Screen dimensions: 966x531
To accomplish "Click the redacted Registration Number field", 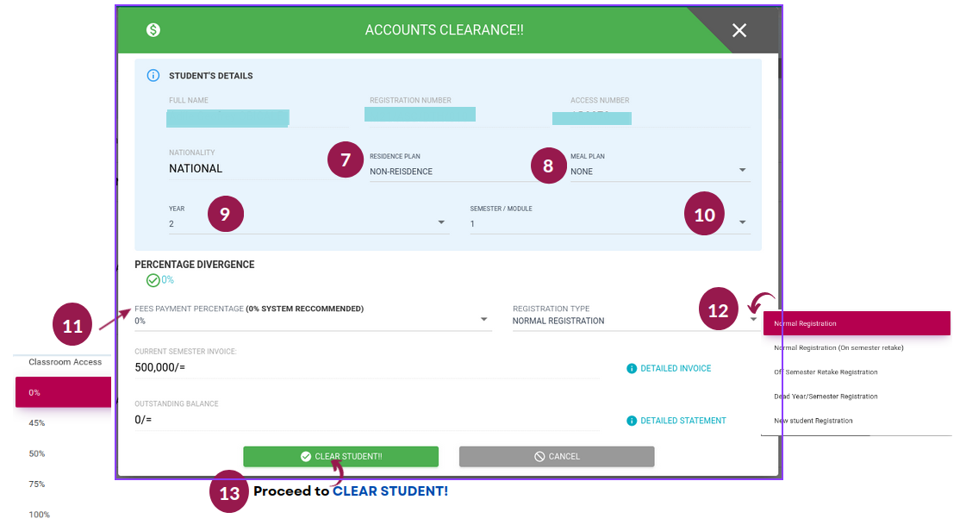I will click(421, 114).
